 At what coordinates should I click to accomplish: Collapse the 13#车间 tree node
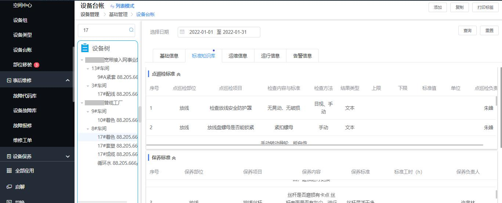(x=88, y=68)
